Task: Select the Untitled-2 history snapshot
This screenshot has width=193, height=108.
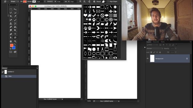Action: 19,72
